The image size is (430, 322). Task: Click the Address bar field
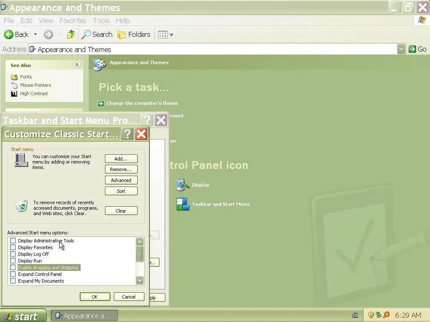213,49
